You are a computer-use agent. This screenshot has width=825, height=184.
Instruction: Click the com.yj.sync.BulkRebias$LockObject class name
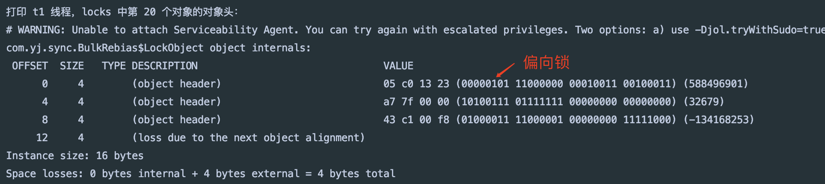tap(105, 48)
